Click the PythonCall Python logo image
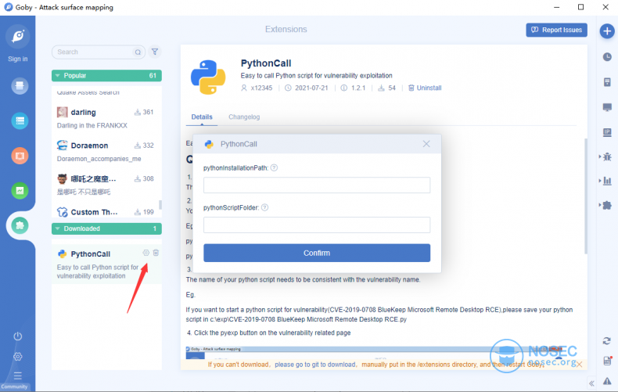This screenshot has height=392, width=618. click(208, 77)
